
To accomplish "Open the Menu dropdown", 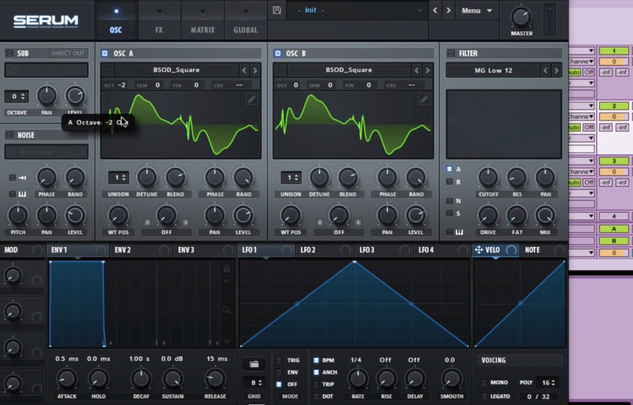I will (477, 11).
